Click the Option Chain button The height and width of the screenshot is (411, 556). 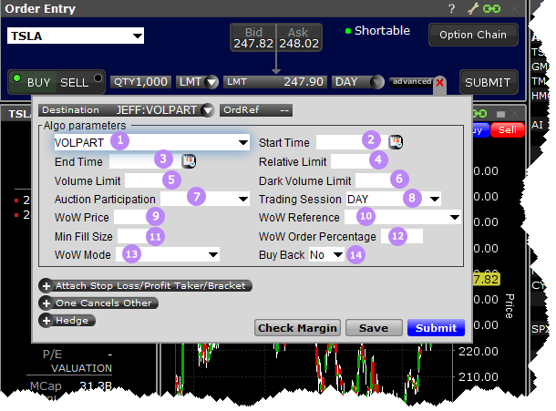pyautogui.click(x=473, y=35)
